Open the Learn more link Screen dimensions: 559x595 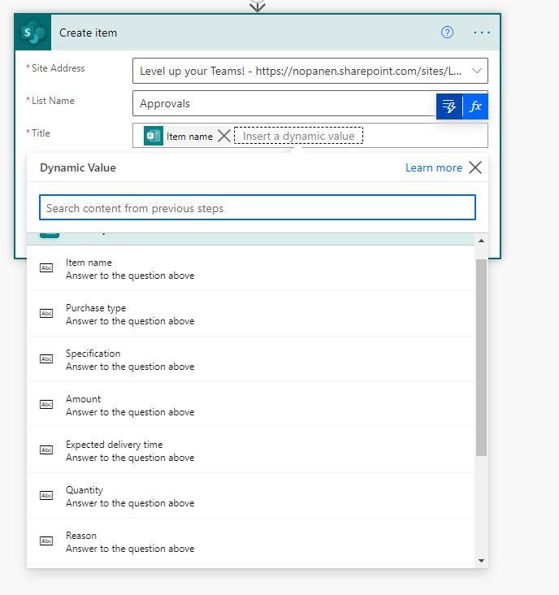click(x=433, y=167)
